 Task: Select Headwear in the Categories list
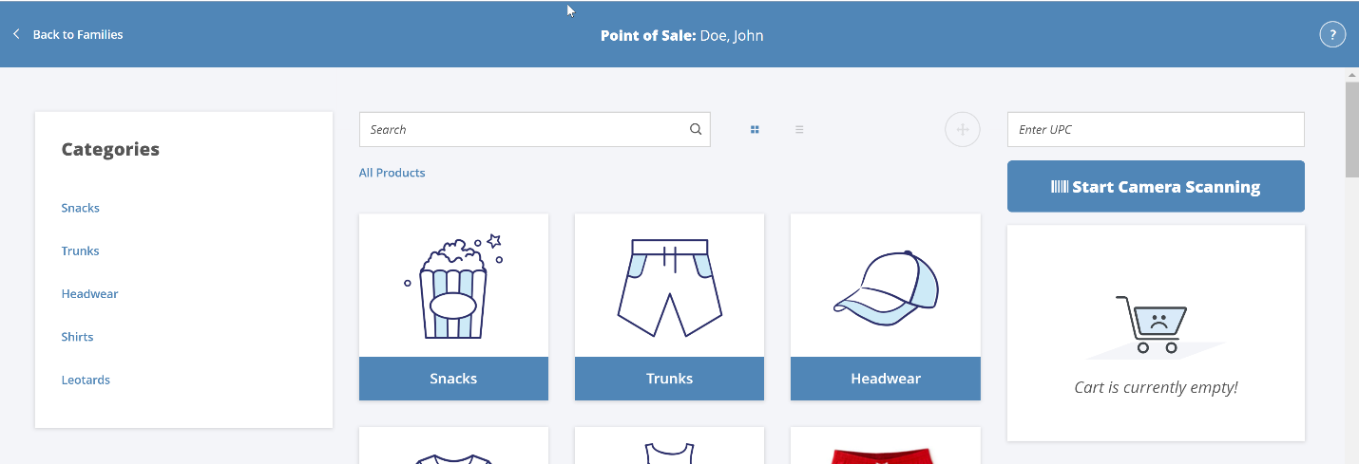pyautogui.click(x=90, y=293)
